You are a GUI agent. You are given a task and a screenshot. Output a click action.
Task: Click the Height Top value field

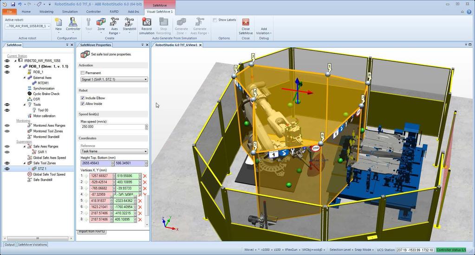coord(96,163)
